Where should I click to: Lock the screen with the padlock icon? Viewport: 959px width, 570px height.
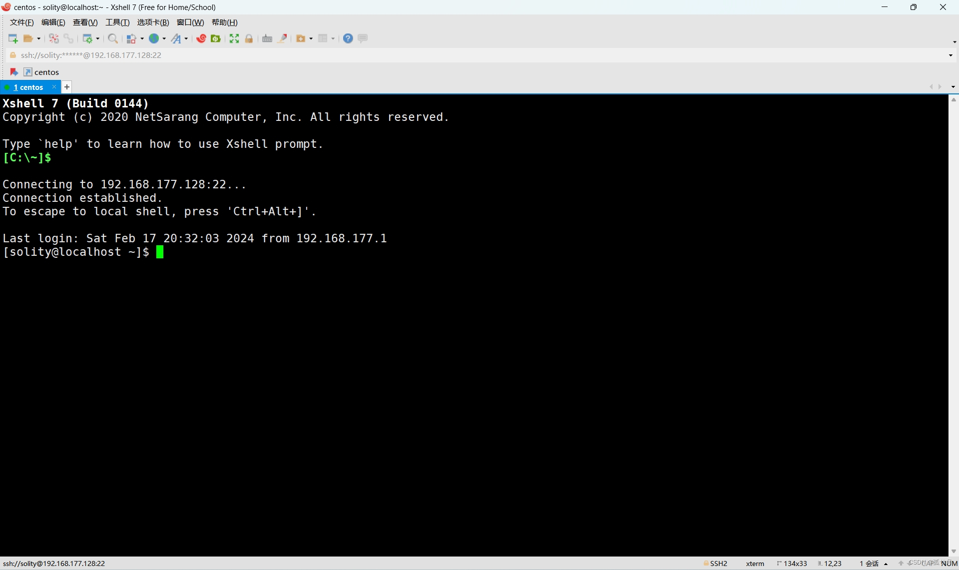[249, 38]
